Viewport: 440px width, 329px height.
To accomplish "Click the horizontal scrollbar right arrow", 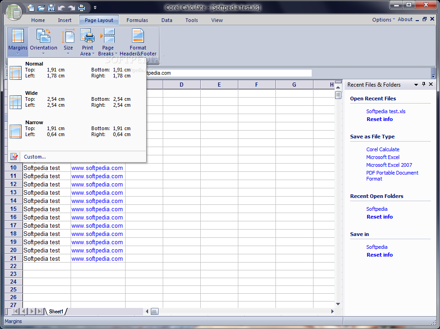I will (x=332, y=311).
